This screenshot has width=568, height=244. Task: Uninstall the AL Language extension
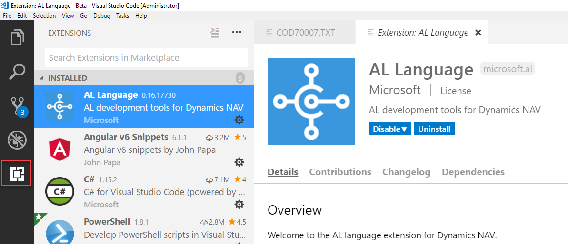(x=434, y=129)
